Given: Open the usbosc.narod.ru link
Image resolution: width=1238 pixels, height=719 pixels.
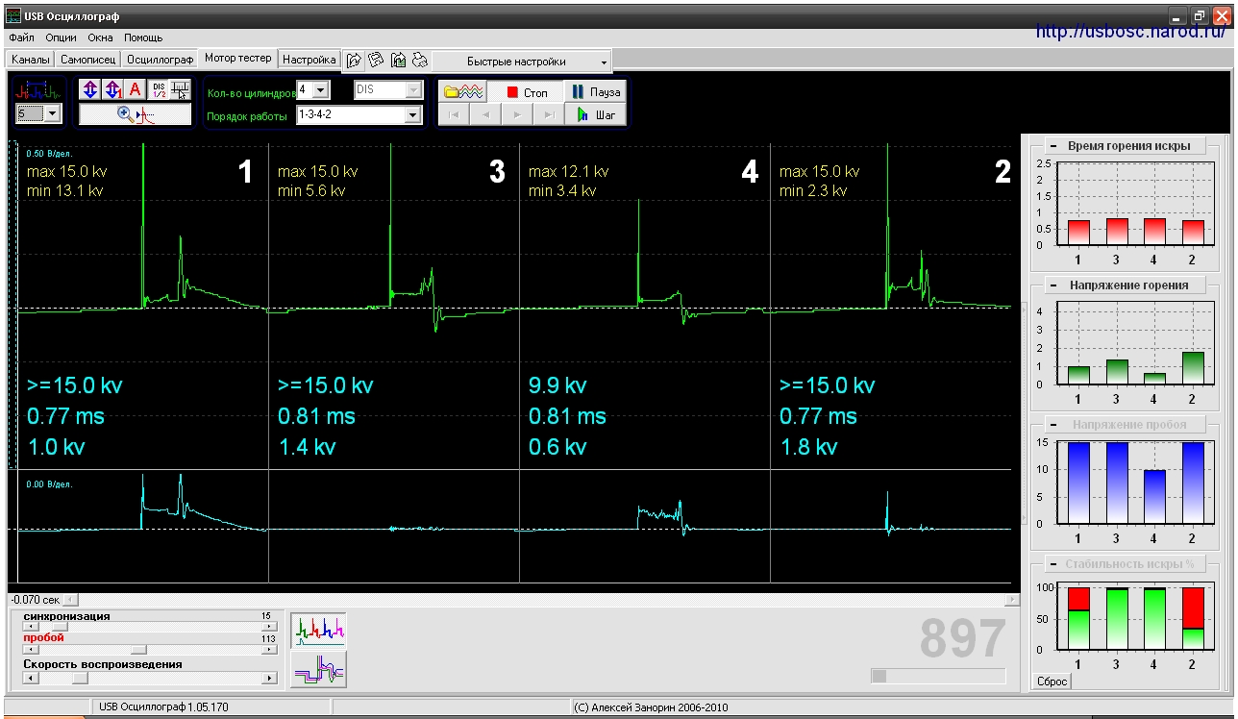Looking at the screenshot, I should [1130, 32].
